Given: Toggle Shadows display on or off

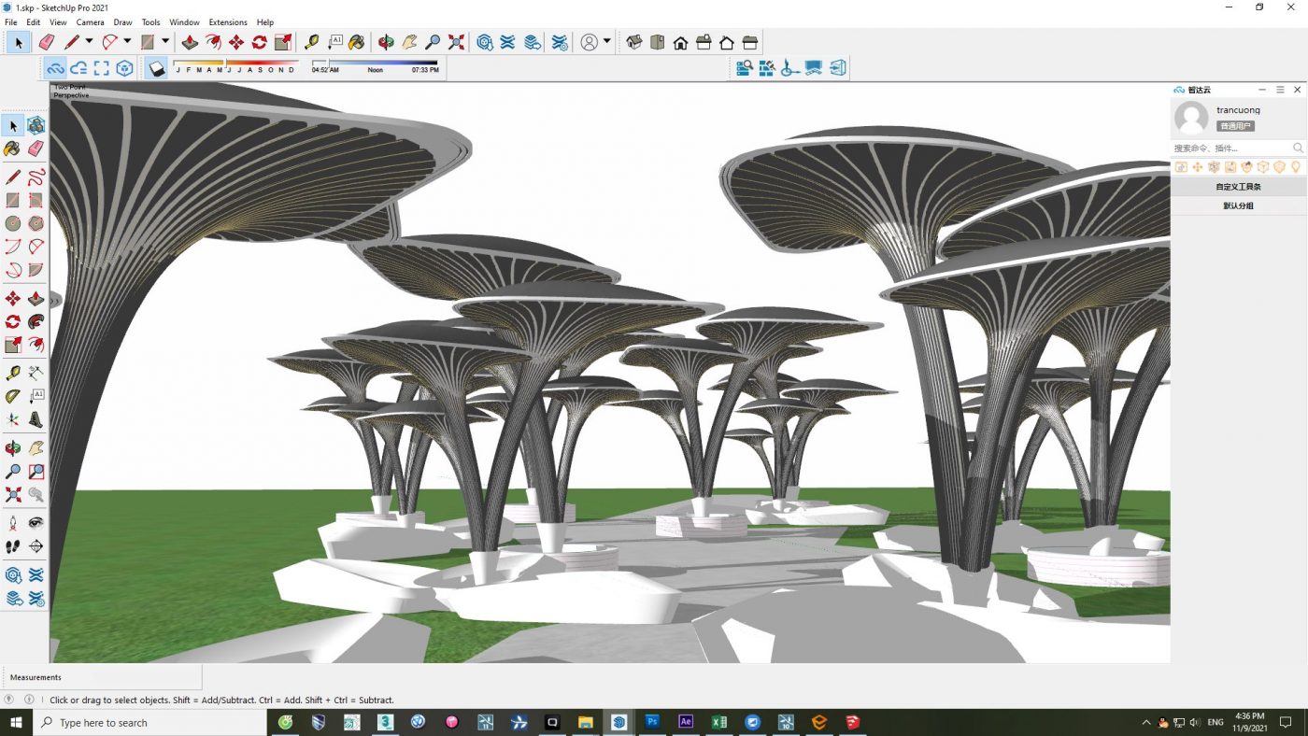Looking at the screenshot, I should (157, 68).
